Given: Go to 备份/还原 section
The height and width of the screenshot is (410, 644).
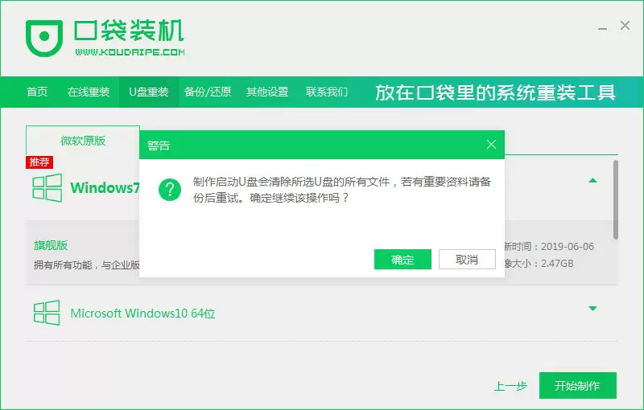Looking at the screenshot, I should tap(208, 92).
